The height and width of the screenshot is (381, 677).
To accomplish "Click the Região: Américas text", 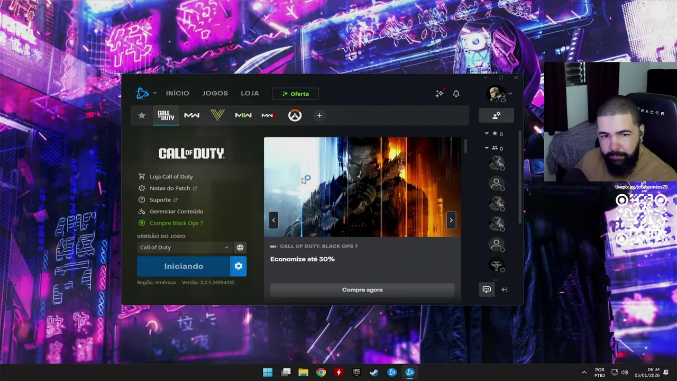I will click(157, 283).
